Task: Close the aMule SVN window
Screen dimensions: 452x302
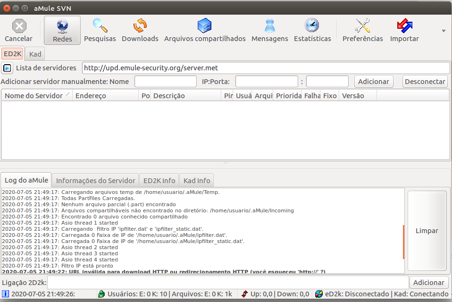Action: [7, 8]
